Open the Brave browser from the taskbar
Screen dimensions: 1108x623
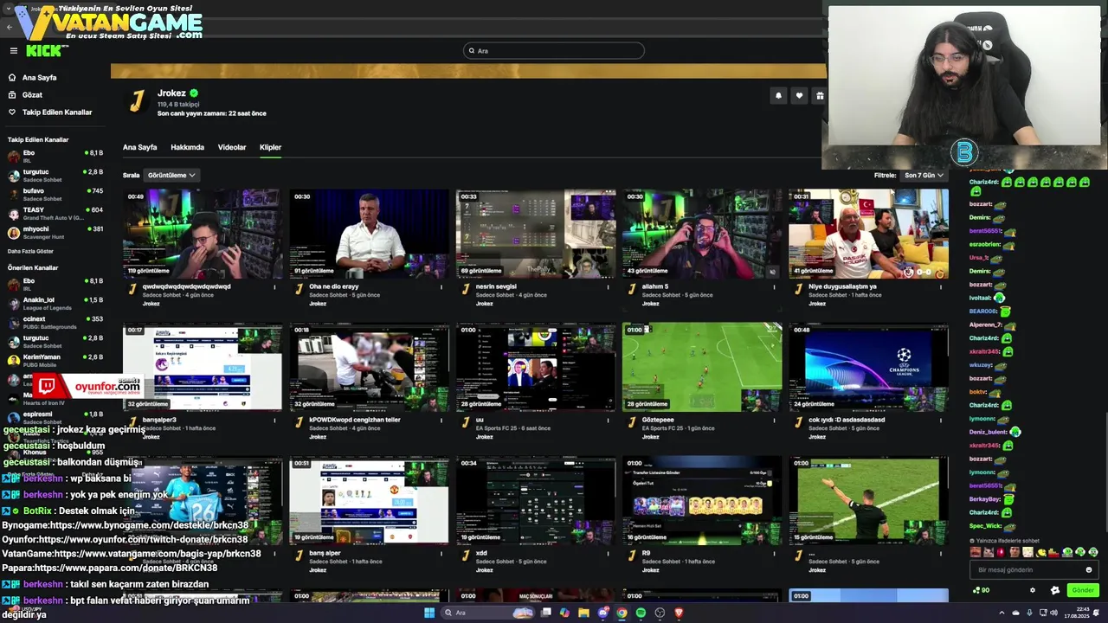click(x=679, y=613)
